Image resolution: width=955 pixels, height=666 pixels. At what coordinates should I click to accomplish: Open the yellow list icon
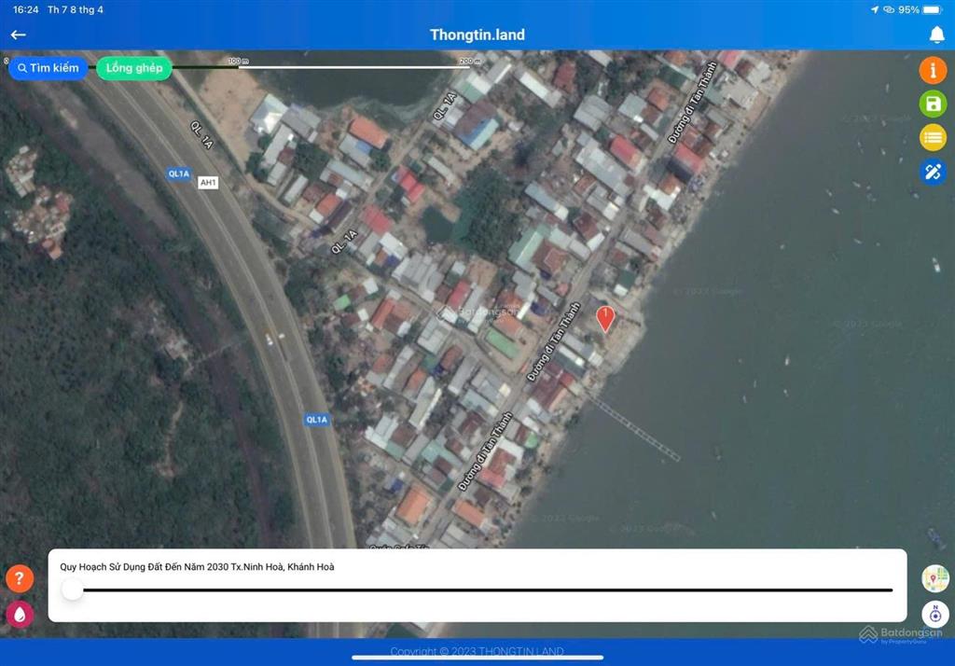[933, 138]
